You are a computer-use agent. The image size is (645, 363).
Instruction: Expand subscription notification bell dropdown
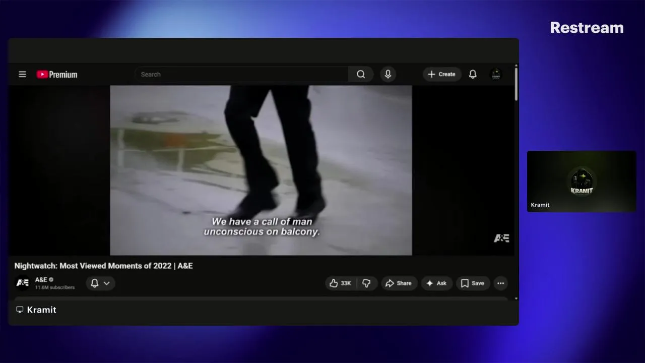pyautogui.click(x=100, y=283)
